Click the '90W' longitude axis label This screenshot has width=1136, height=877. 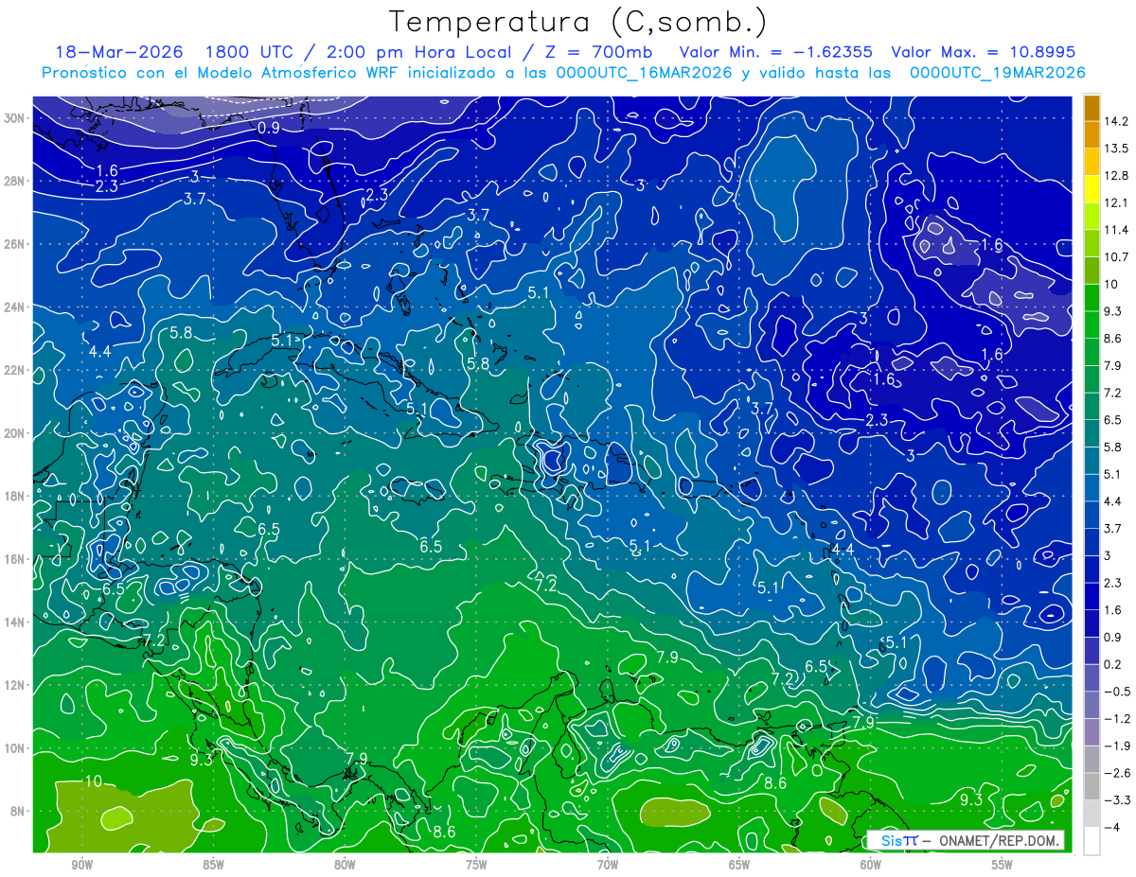click(81, 866)
